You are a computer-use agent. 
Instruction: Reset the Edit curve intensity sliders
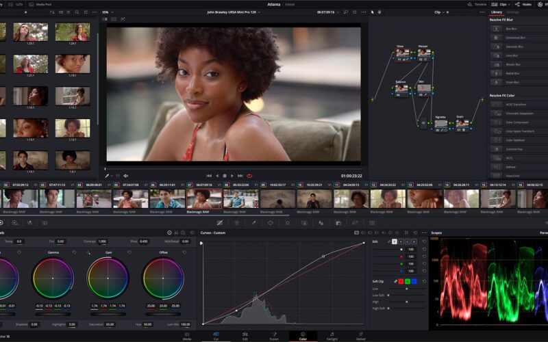pyautogui.click(x=424, y=241)
